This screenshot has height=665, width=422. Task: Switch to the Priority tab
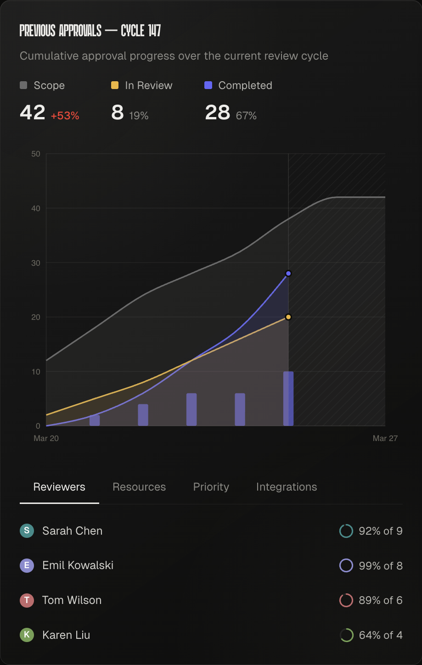pyautogui.click(x=211, y=487)
